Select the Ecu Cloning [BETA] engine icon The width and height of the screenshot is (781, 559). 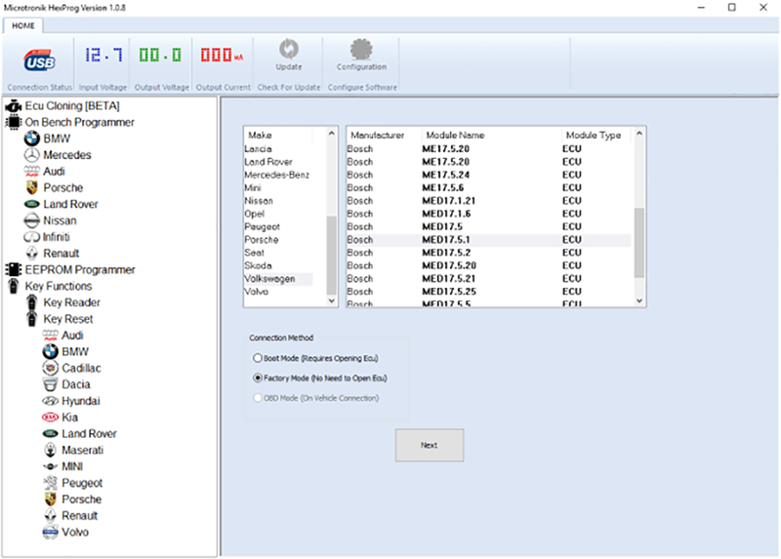[x=14, y=106]
